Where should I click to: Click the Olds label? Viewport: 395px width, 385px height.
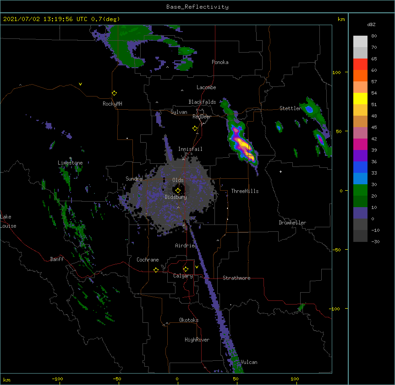178,180
